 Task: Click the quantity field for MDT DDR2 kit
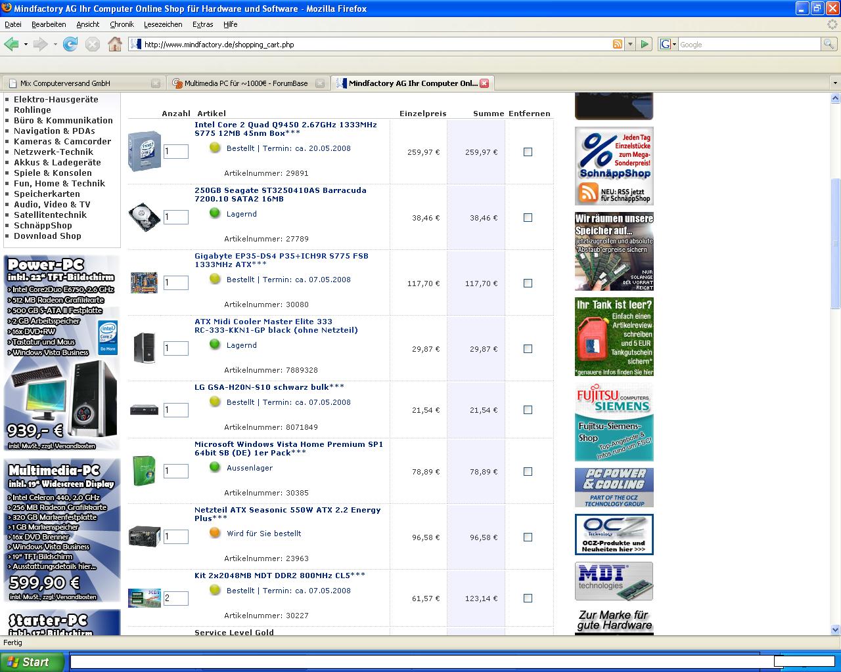pos(175,598)
